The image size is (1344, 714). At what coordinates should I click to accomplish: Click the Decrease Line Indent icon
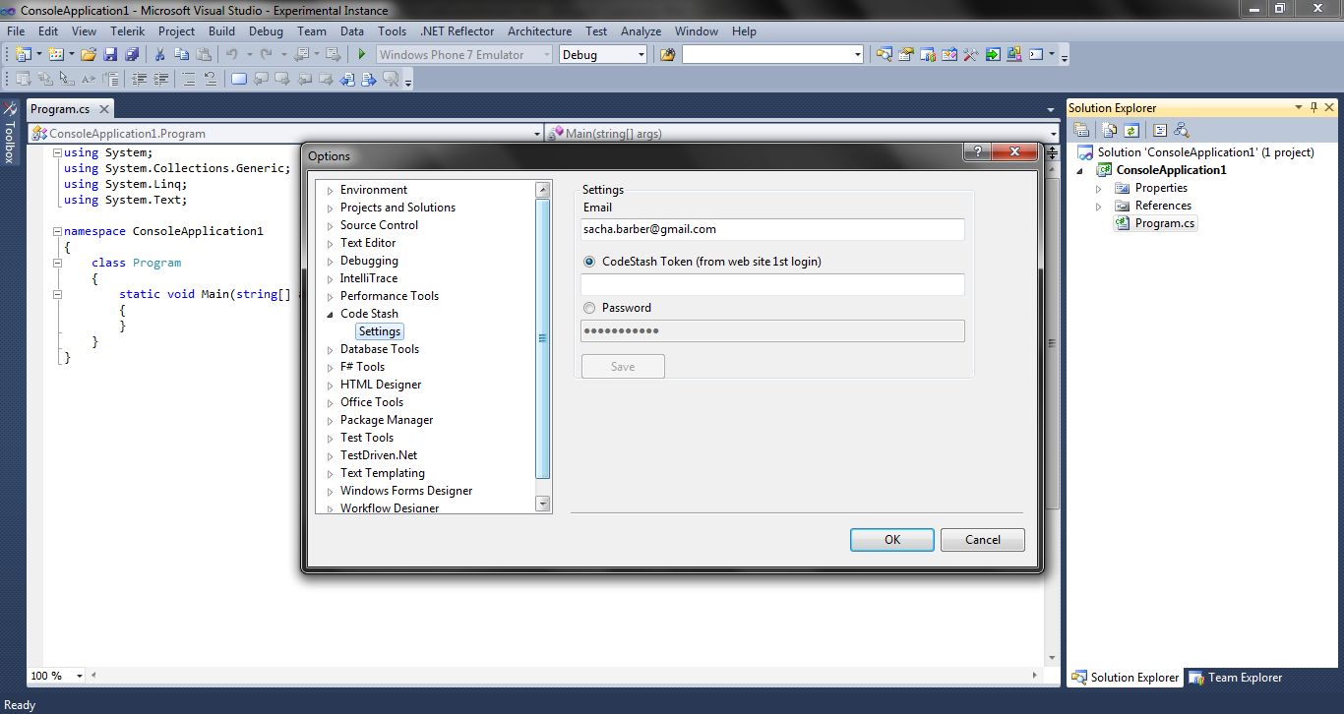pos(139,79)
